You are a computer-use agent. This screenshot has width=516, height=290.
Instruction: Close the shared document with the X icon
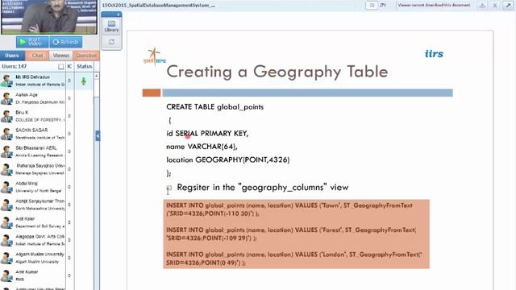pyautogui.click(x=494, y=6)
